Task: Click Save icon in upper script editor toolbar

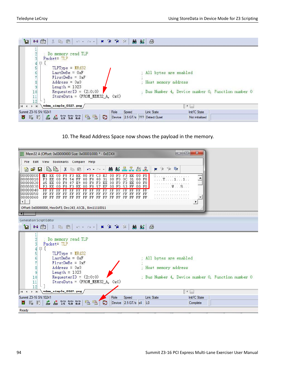Action: click(26, 42)
